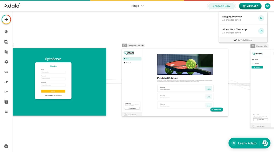Click the Admin Portal button
The width and height of the screenshot is (274, 152).
(x=217, y=109)
